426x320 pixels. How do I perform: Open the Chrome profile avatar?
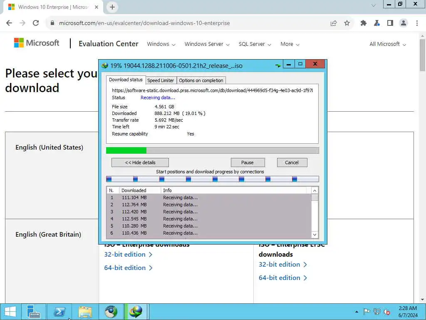pyautogui.click(x=404, y=23)
